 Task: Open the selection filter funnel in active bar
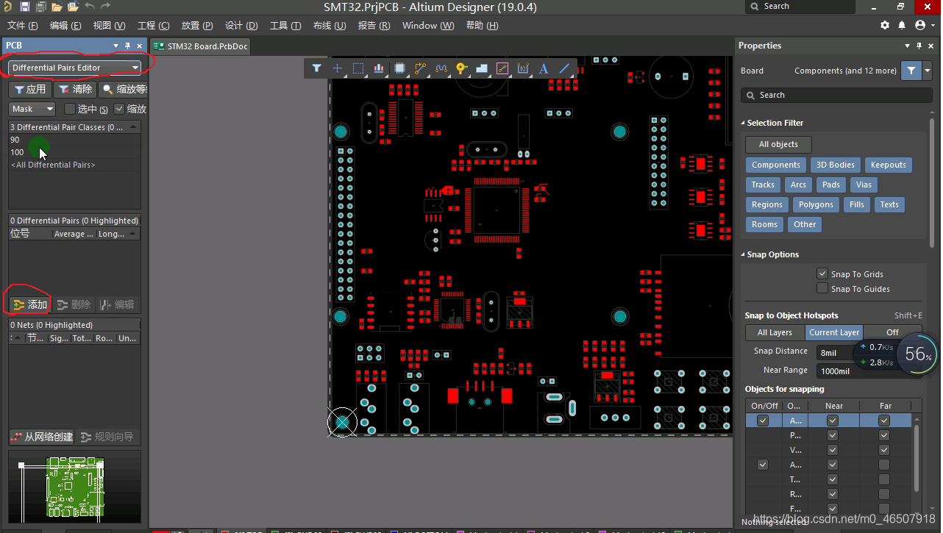(x=316, y=68)
